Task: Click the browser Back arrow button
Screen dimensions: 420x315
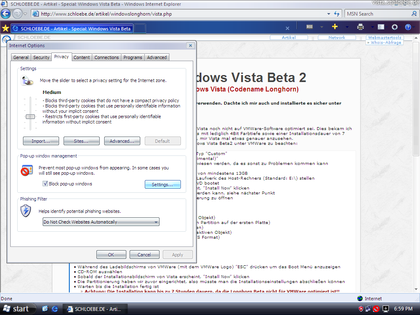Action: [x=6, y=14]
